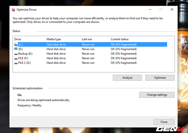This screenshot has width=188, height=133.
Task: Select the FILE (F:) drive name
Action: click(x=23, y=58)
